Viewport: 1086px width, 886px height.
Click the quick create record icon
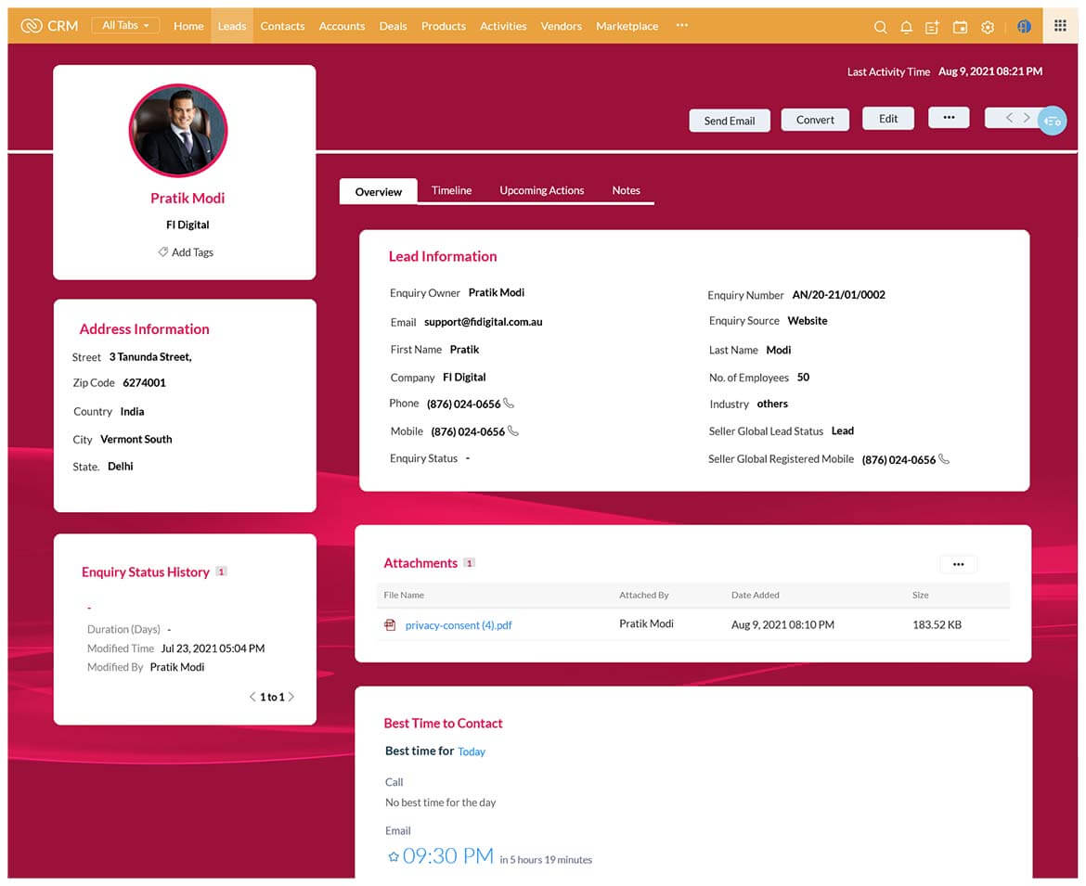coord(932,27)
